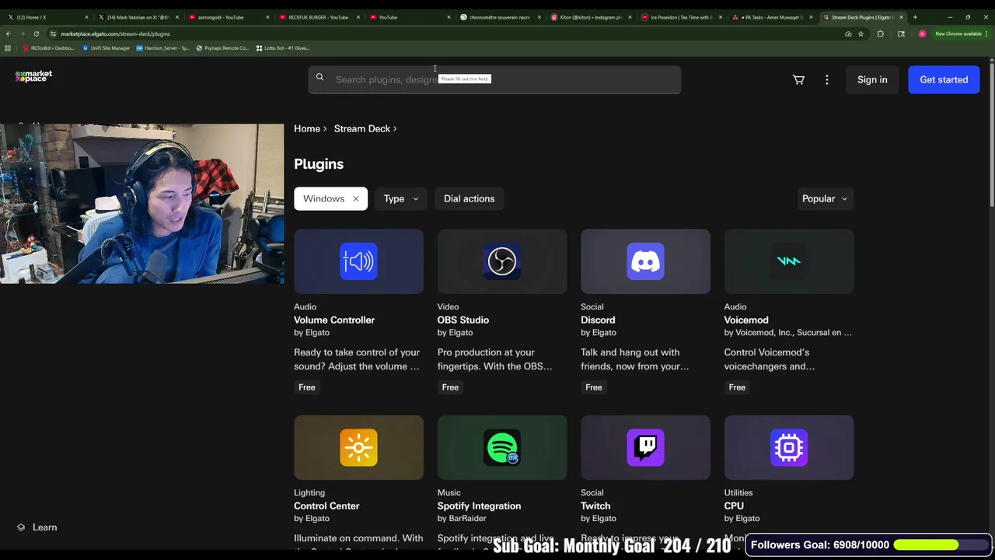Open the shopping cart
This screenshot has height=560, width=995.
tap(798, 79)
